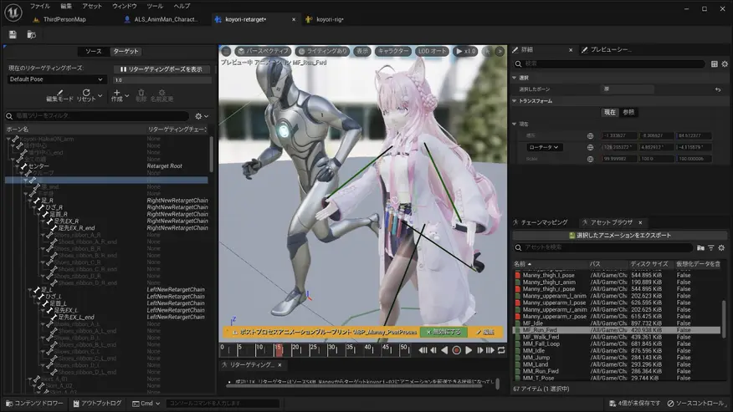Image resolution: width=733 pixels, height=412 pixels.
Task: Click the red record button
Action: (x=457, y=350)
